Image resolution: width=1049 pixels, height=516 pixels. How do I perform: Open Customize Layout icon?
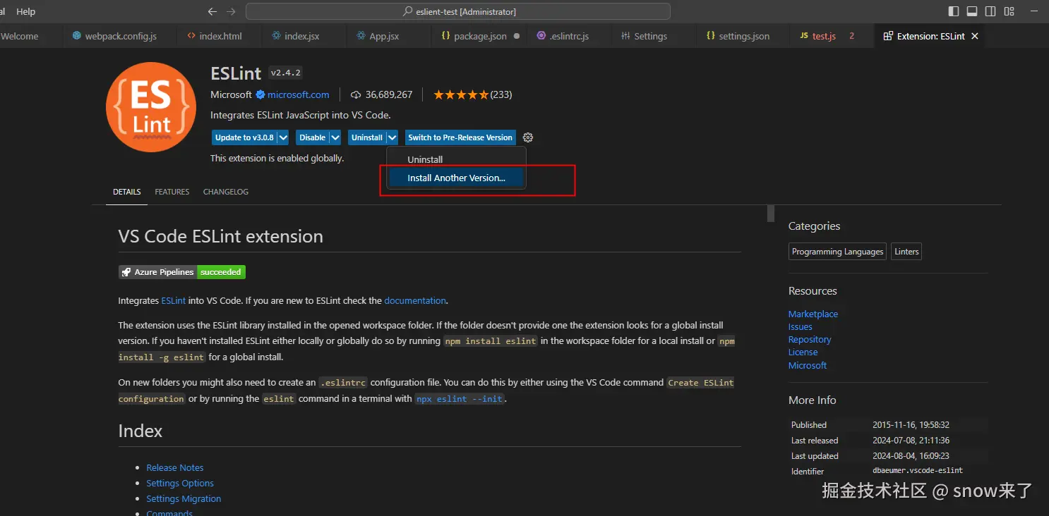click(1009, 11)
